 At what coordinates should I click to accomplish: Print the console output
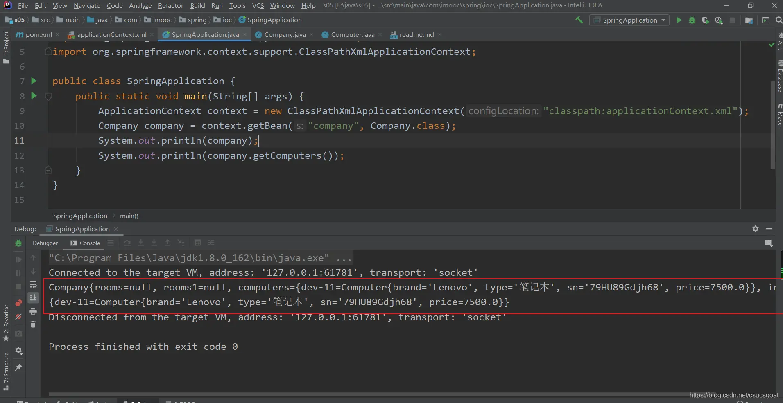click(33, 311)
